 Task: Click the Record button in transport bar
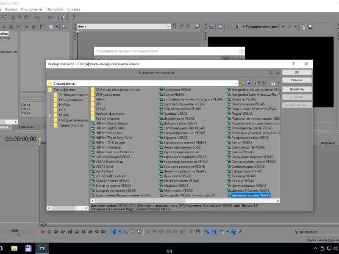pyautogui.click(x=43, y=232)
